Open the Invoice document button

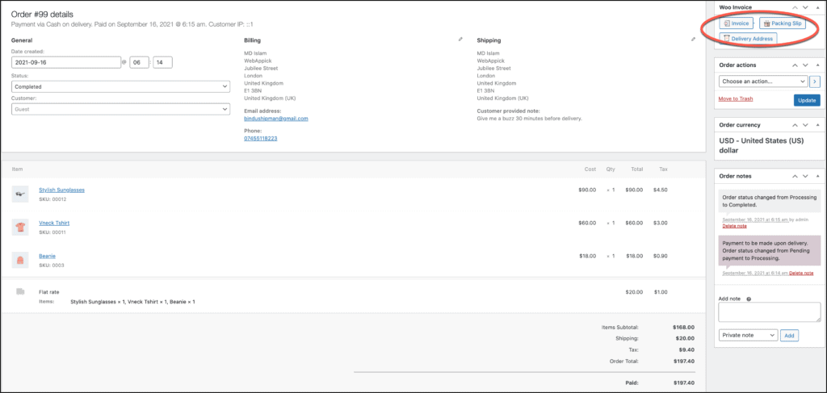point(737,23)
